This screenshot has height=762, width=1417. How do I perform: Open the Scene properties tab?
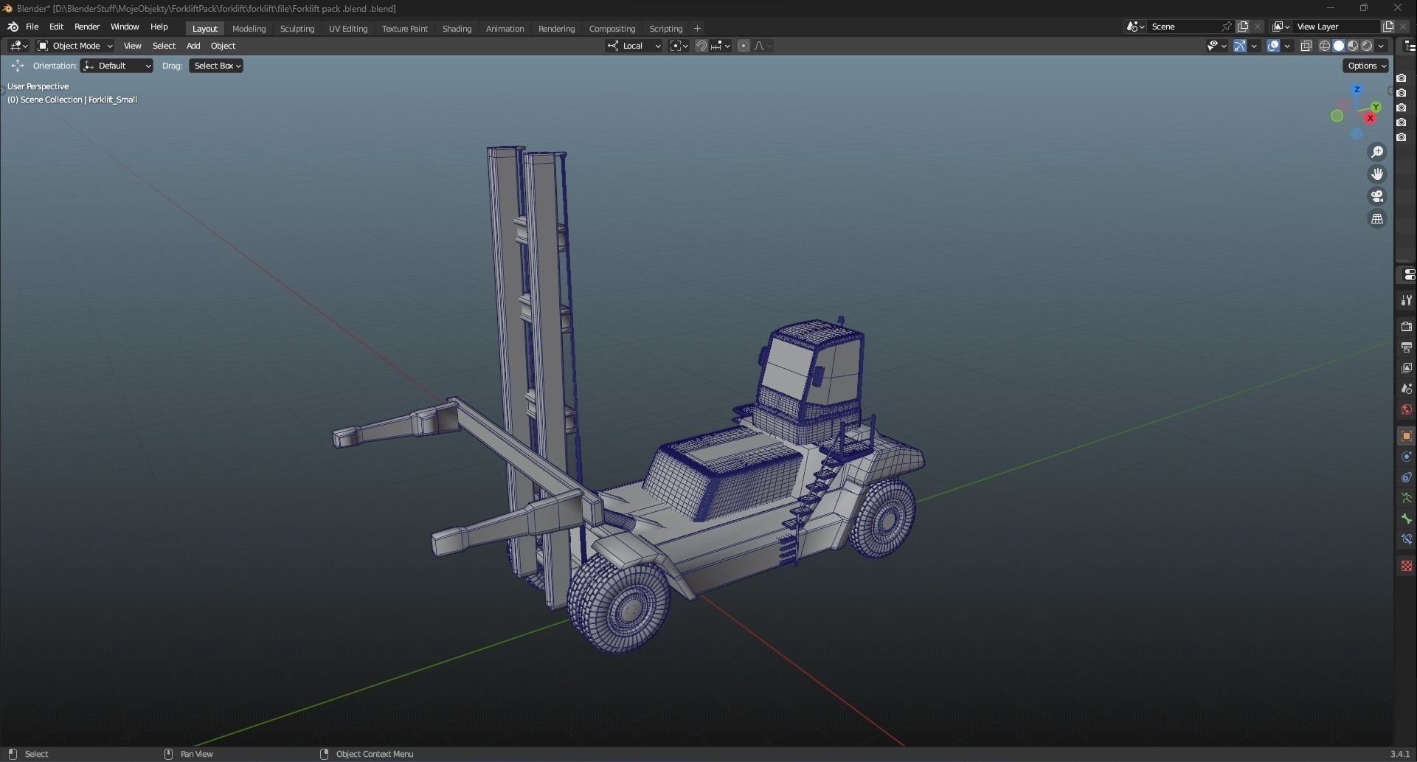[1407, 389]
